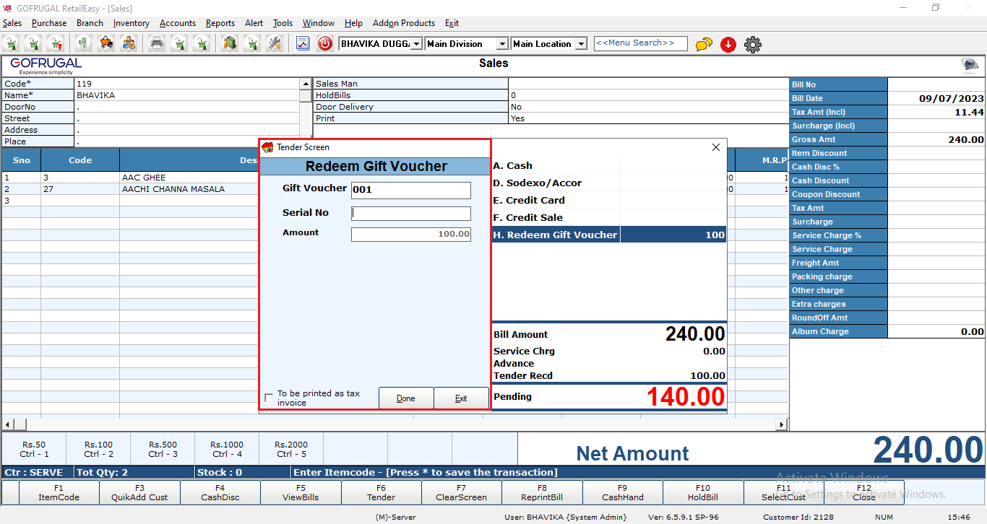Image resolution: width=987 pixels, height=524 pixels.
Task: Click the grid horizontal scroll right arrow
Action: [x=782, y=424]
